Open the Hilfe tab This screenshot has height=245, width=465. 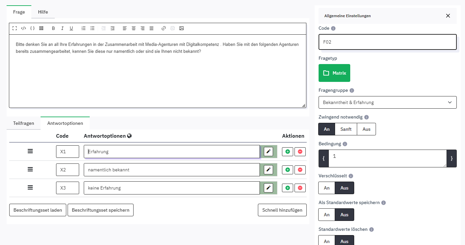pyautogui.click(x=43, y=12)
